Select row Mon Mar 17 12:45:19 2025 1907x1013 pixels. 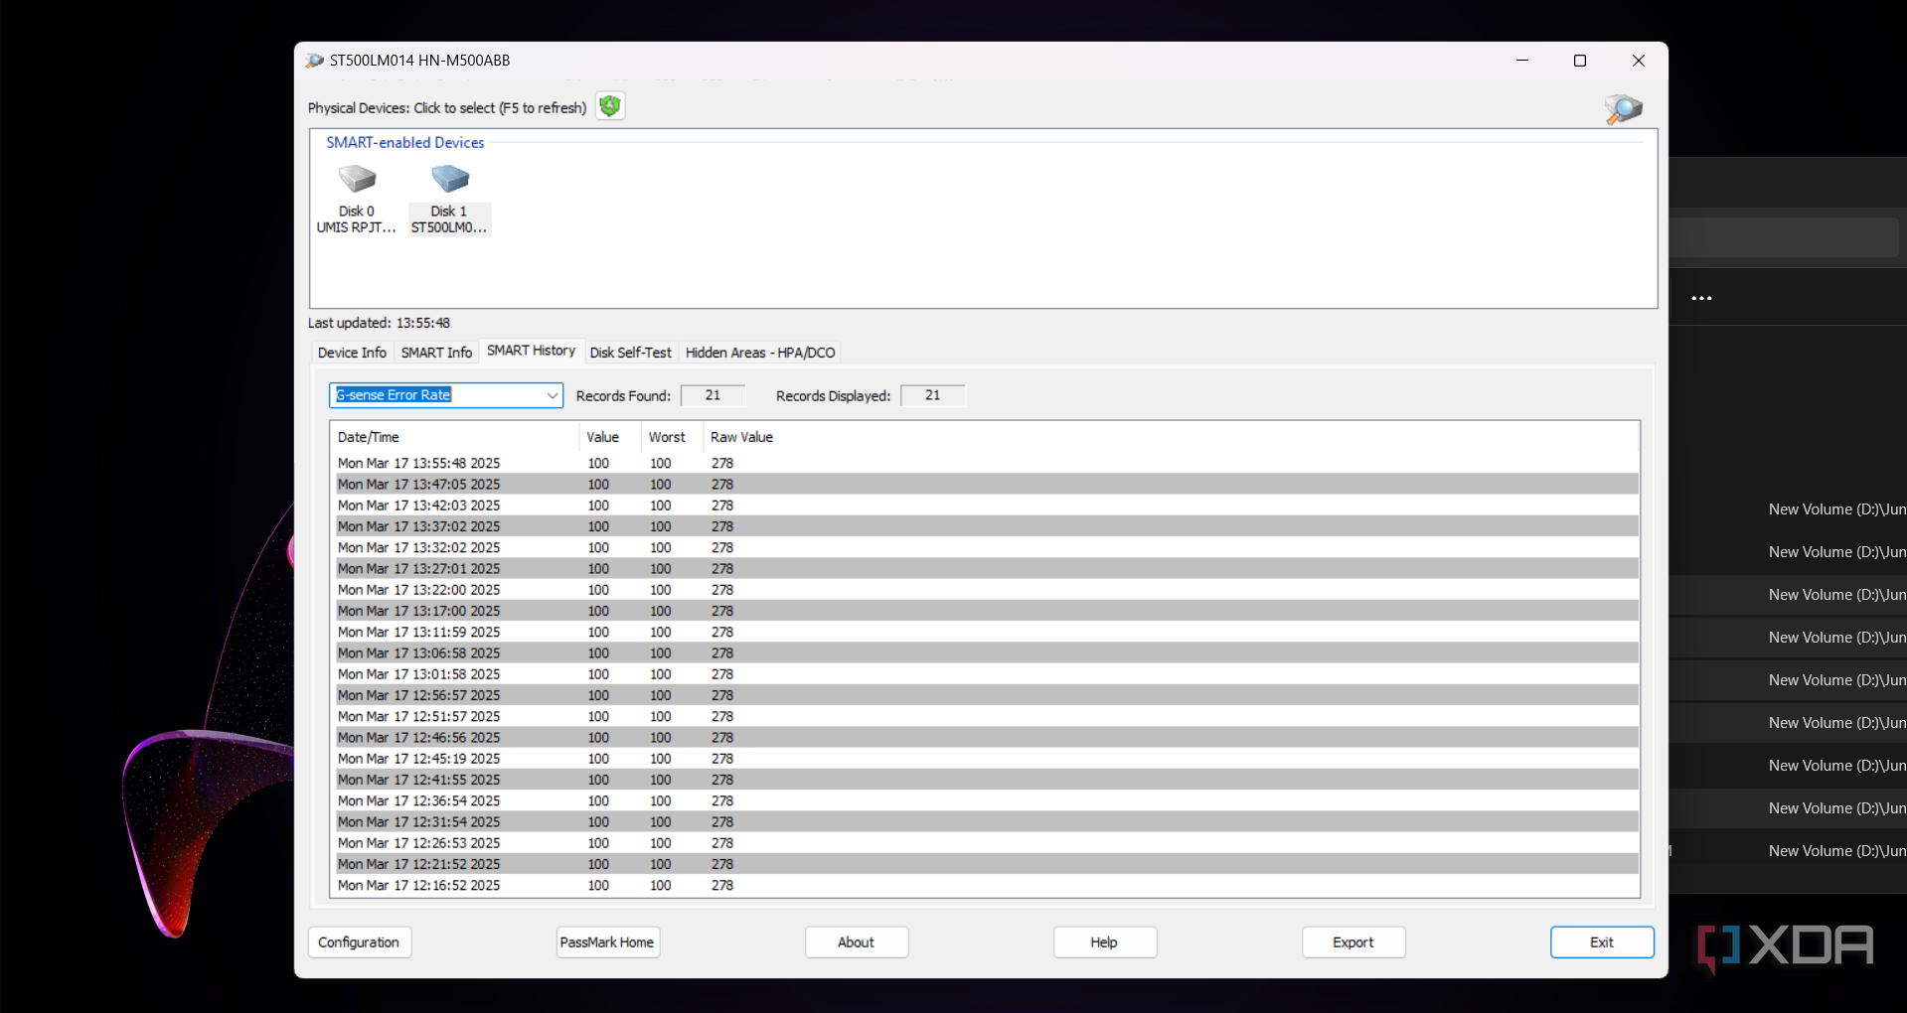(x=985, y=759)
